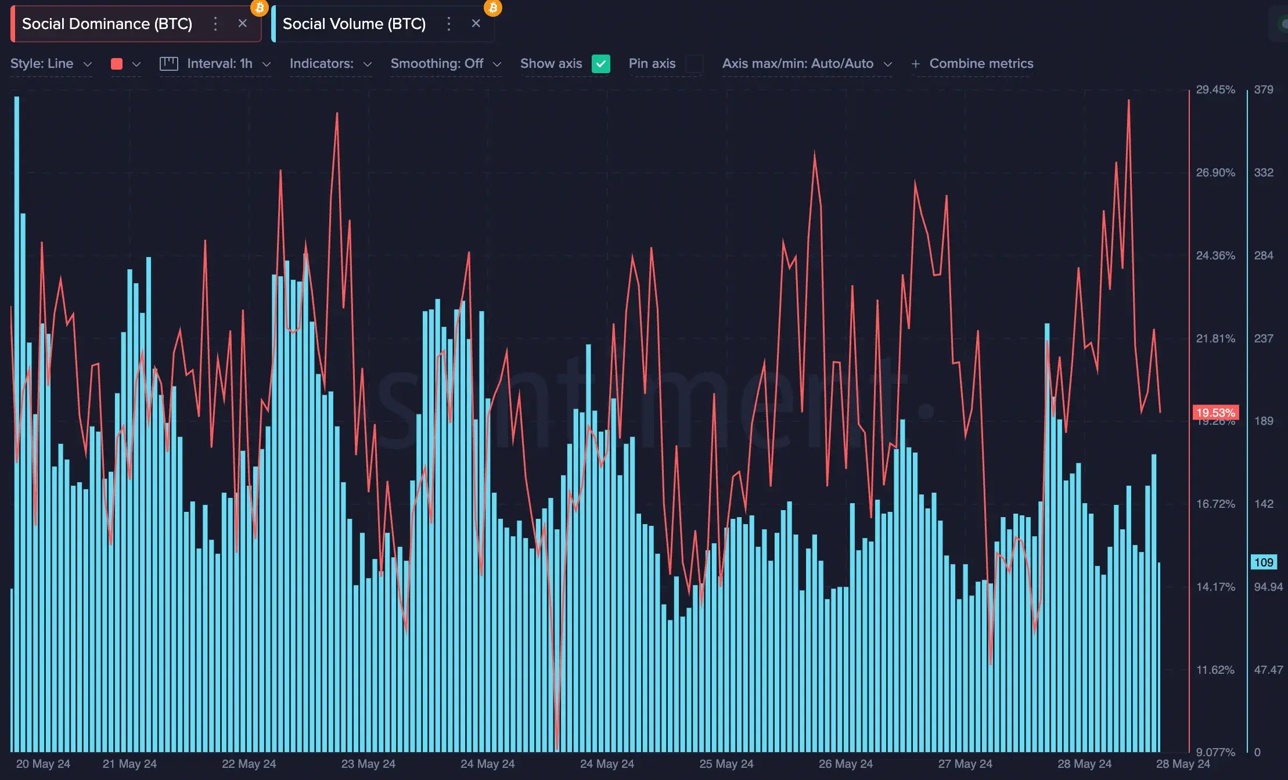Open Social Volume (BTC) options menu
Viewport: 1288px width, 780px height.
click(448, 24)
